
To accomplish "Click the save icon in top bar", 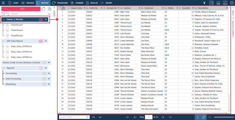I will (218, 3).
